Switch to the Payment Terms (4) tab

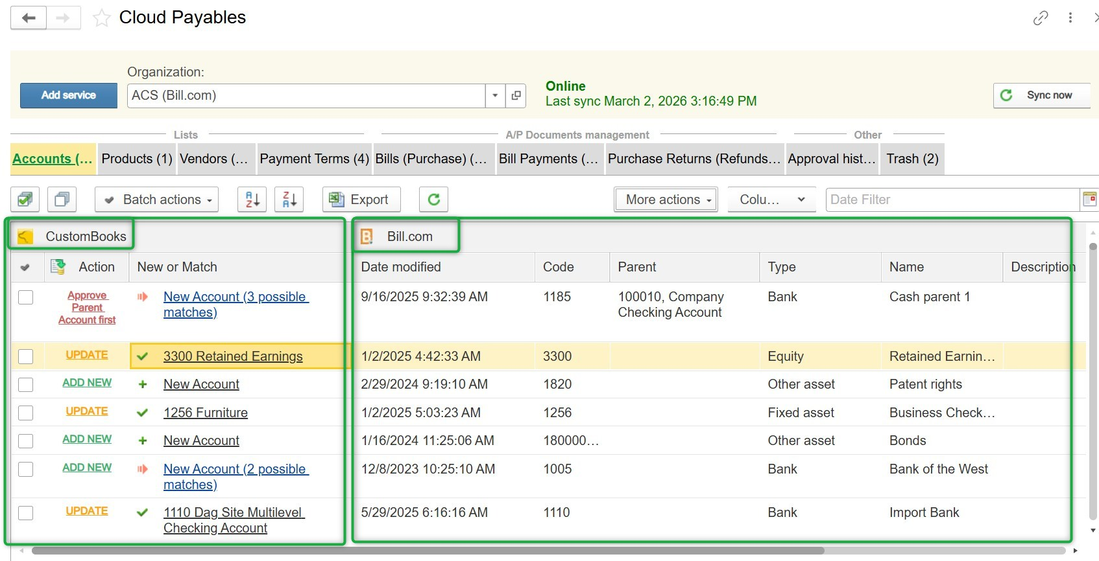314,159
